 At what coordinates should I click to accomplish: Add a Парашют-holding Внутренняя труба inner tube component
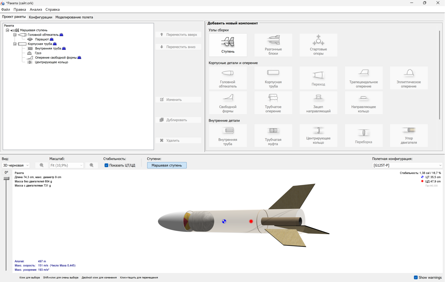click(x=228, y=135)
